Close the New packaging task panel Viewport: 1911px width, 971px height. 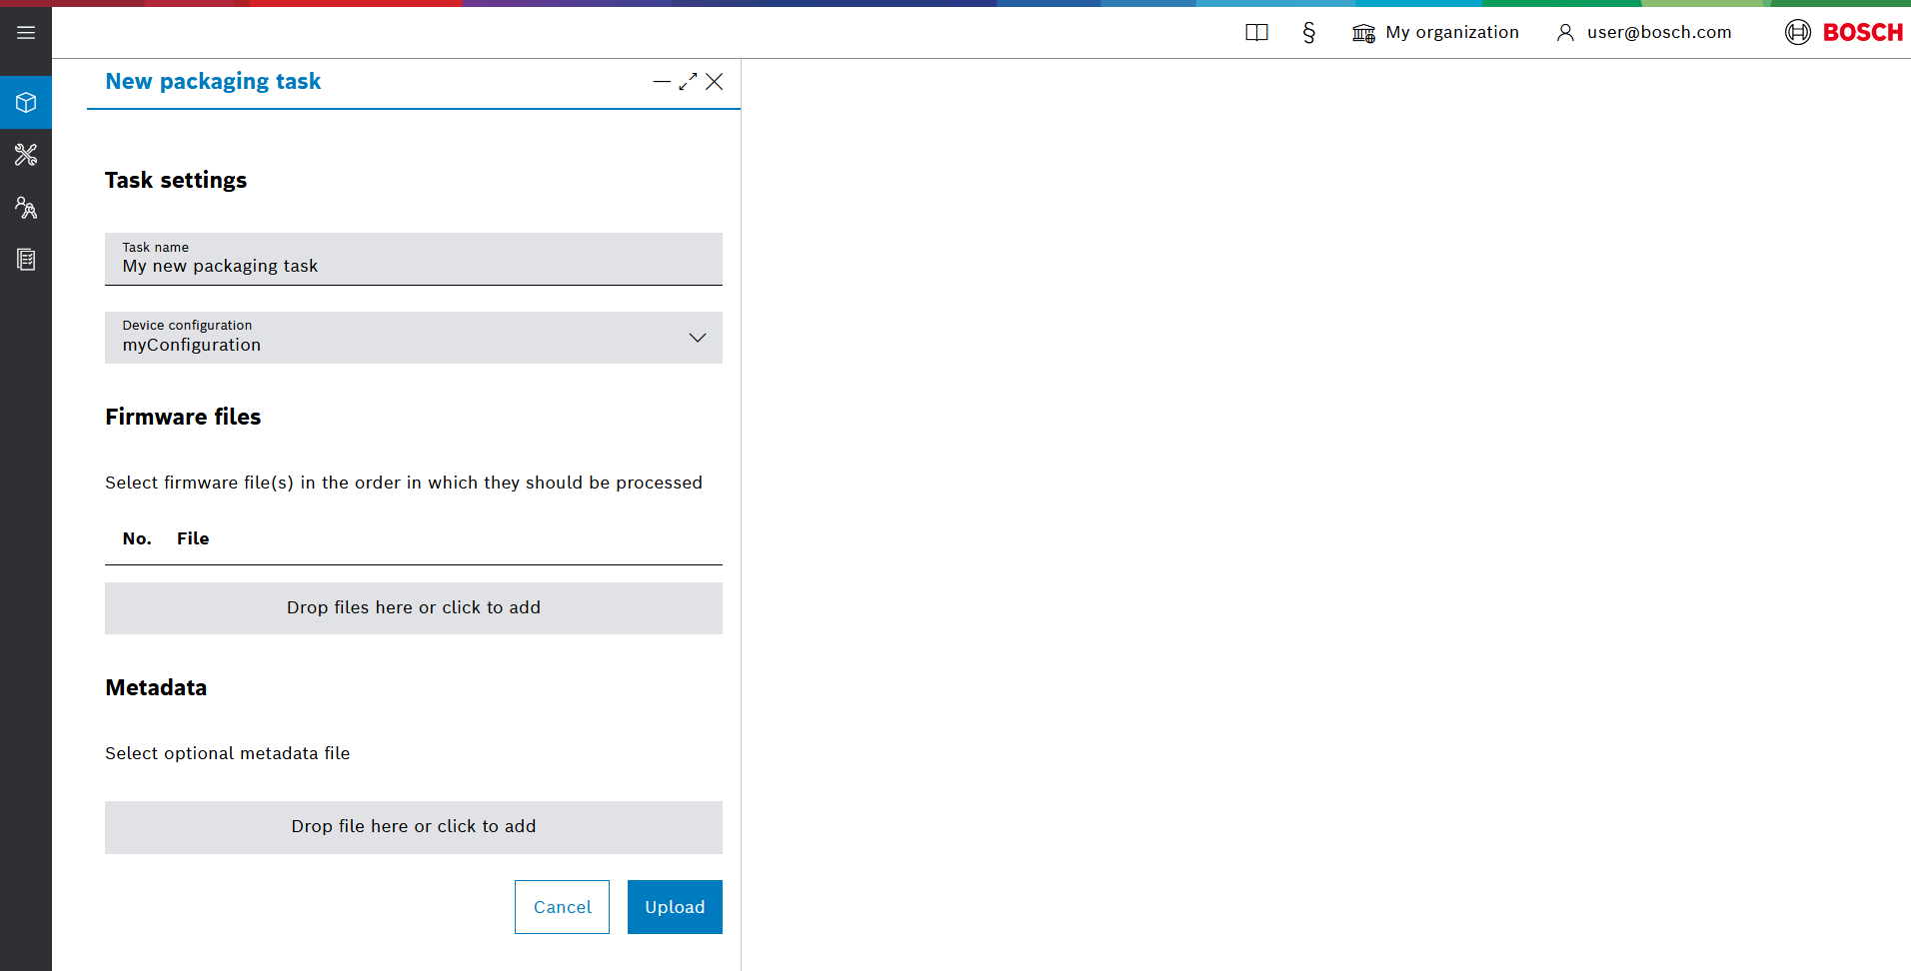(x=714, y=82)
